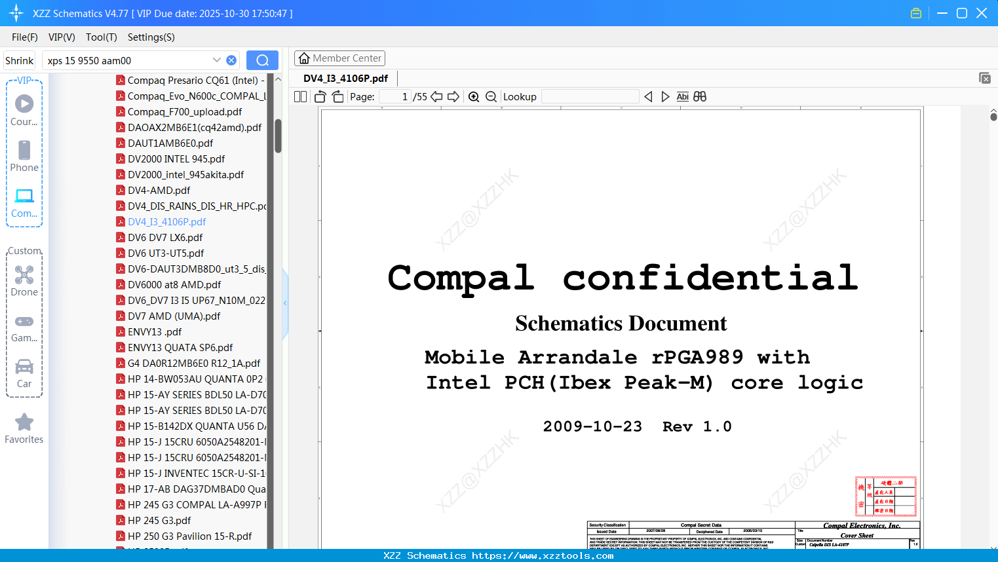This screenshot has height=562, width=998.
Task: Clear the search box text
Action: point(231,60)
